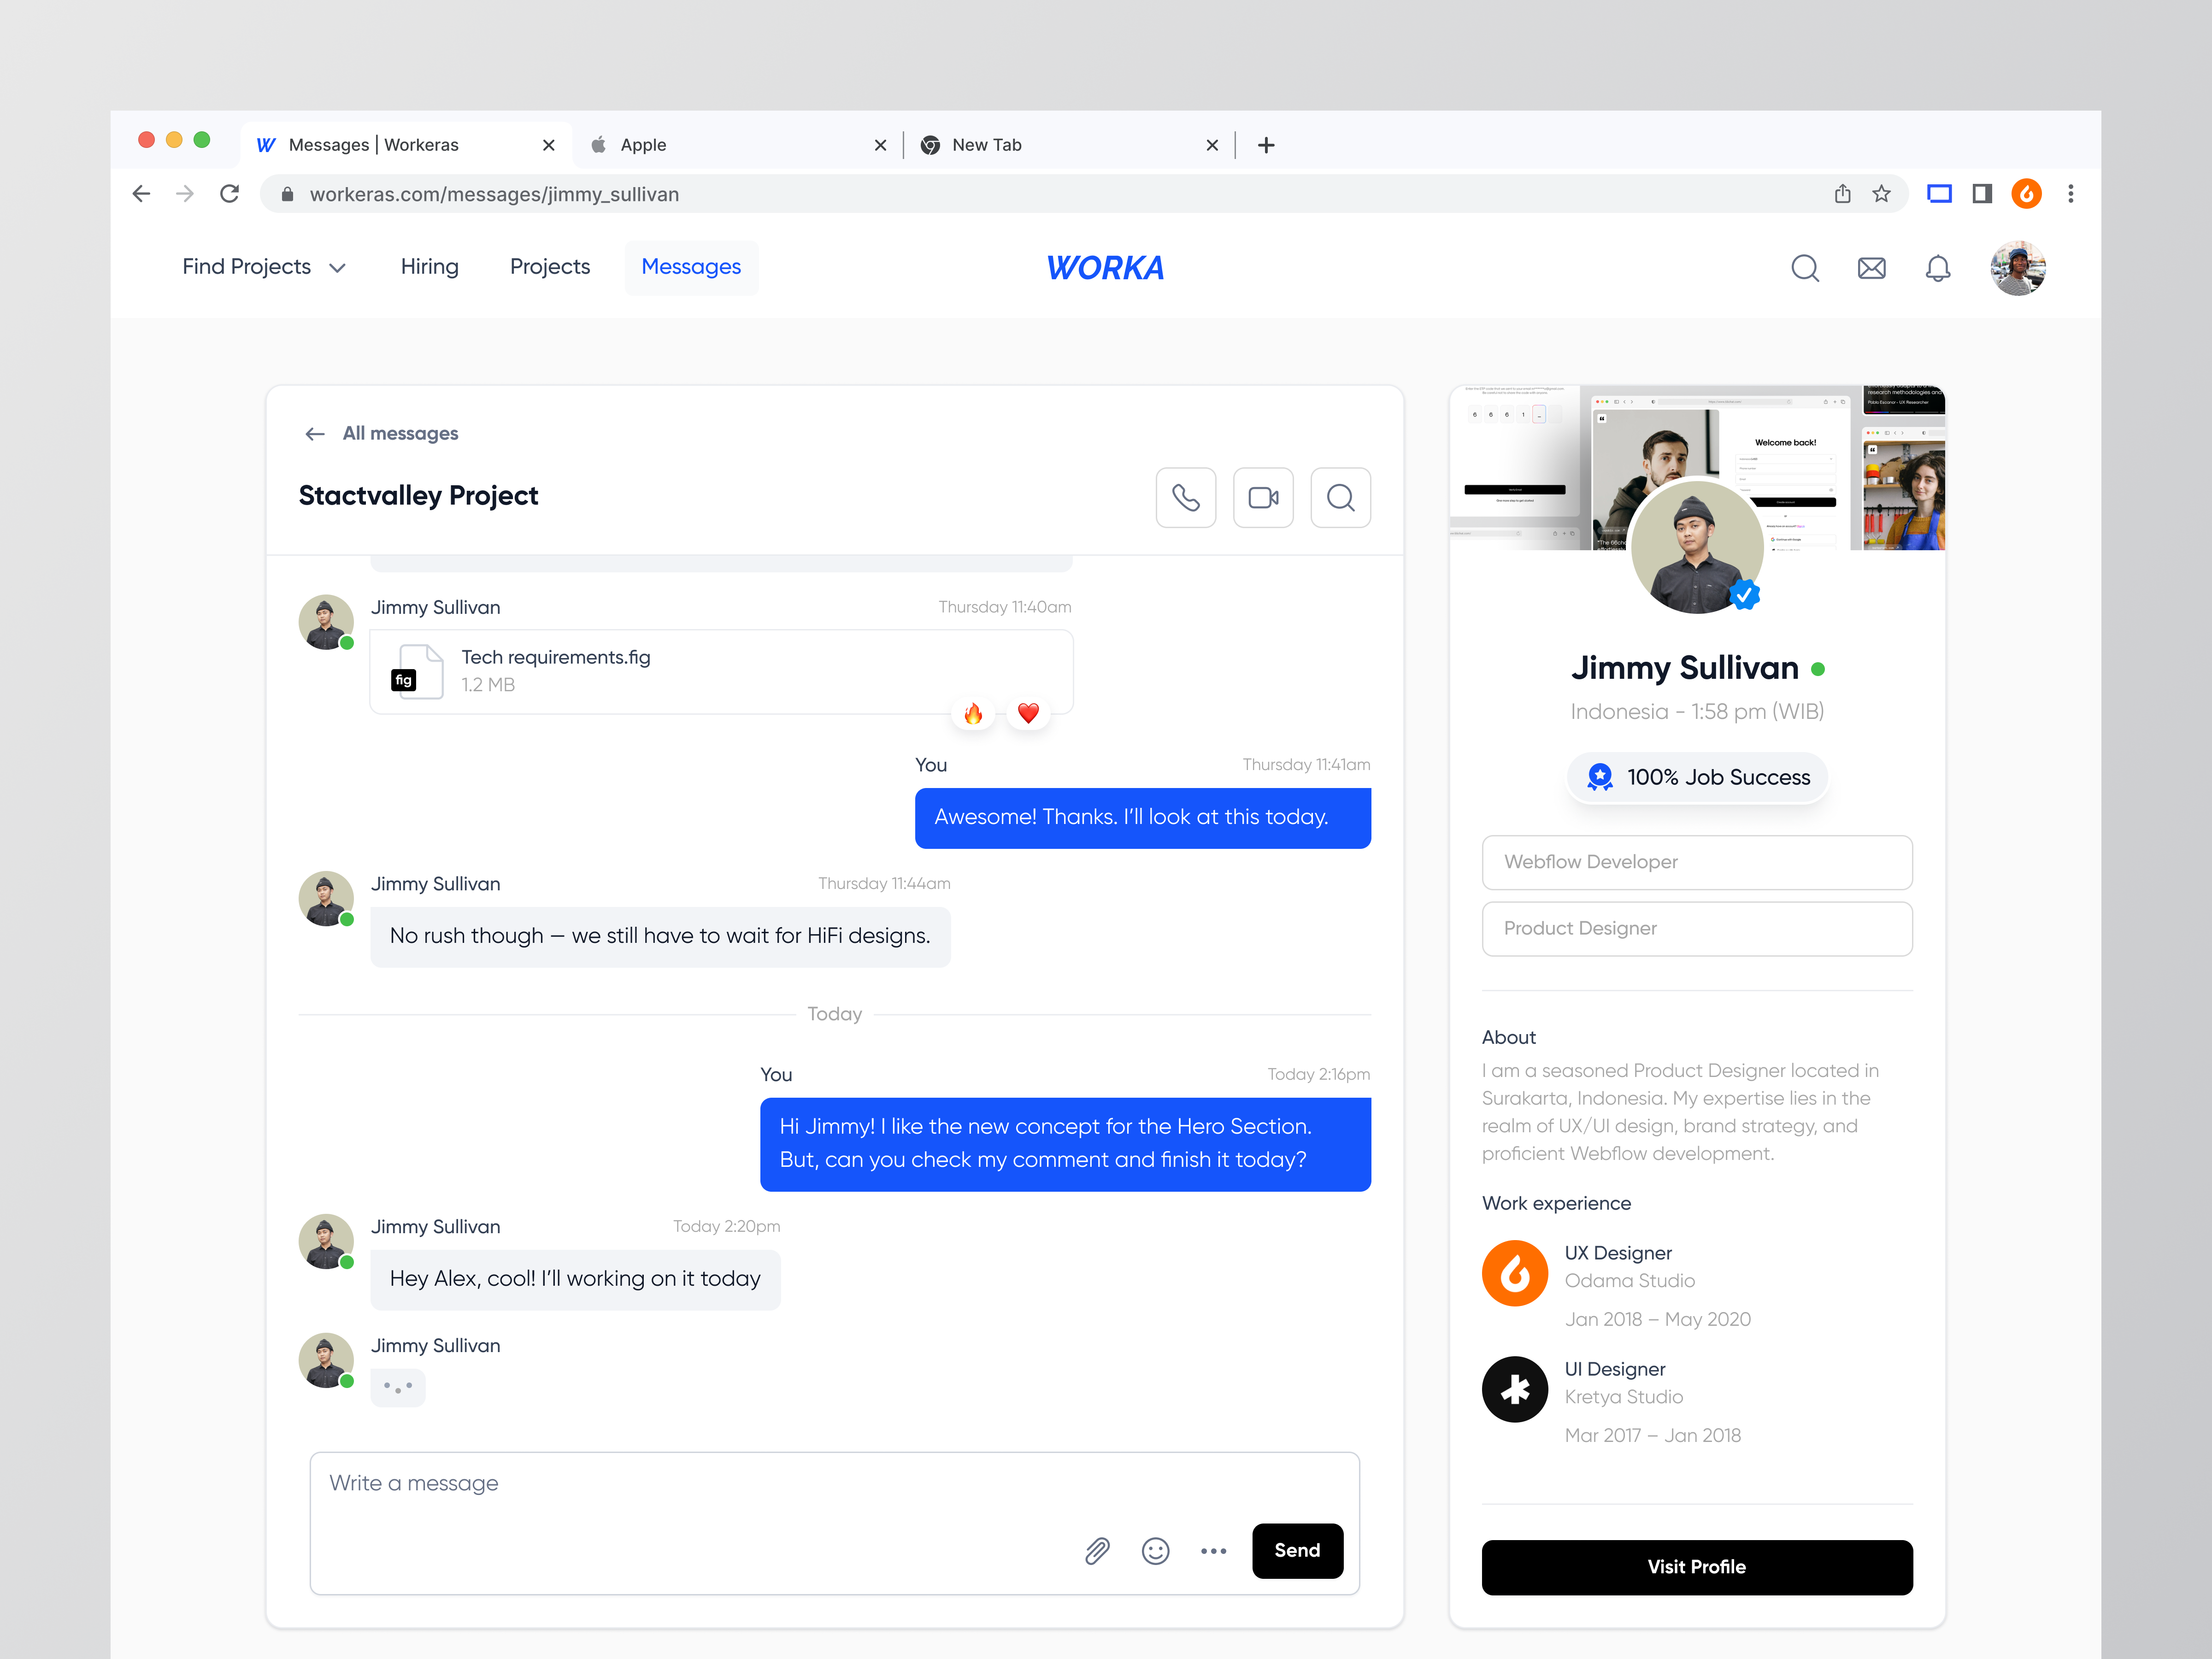Bookmark this page with the star icon
This screenshot has height=1659, width=2212.
pyautogui.click(x=1881, y=194)
